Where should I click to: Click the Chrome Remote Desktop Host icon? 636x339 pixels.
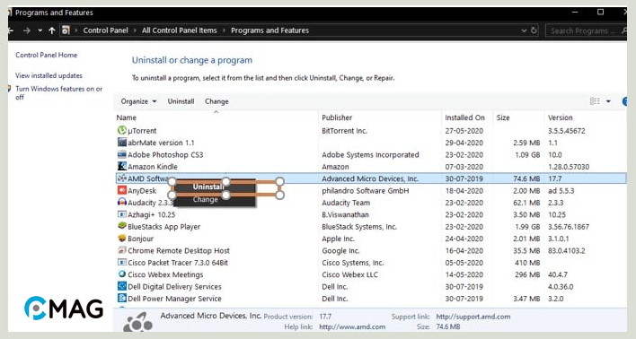point(121,250)
